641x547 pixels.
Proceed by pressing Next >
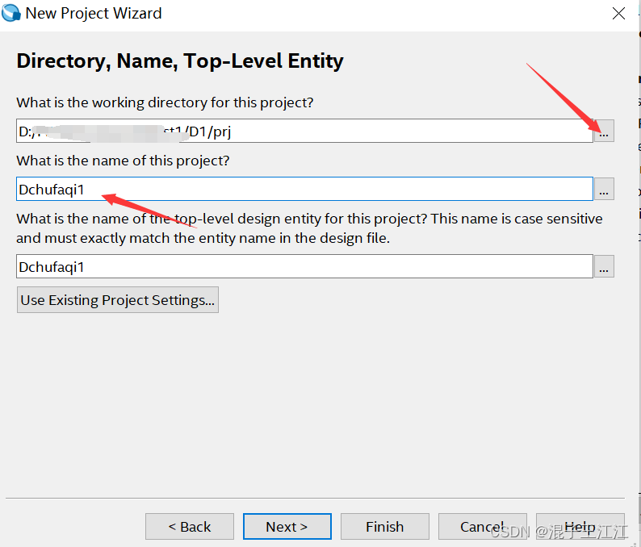(x=287, y=527)
